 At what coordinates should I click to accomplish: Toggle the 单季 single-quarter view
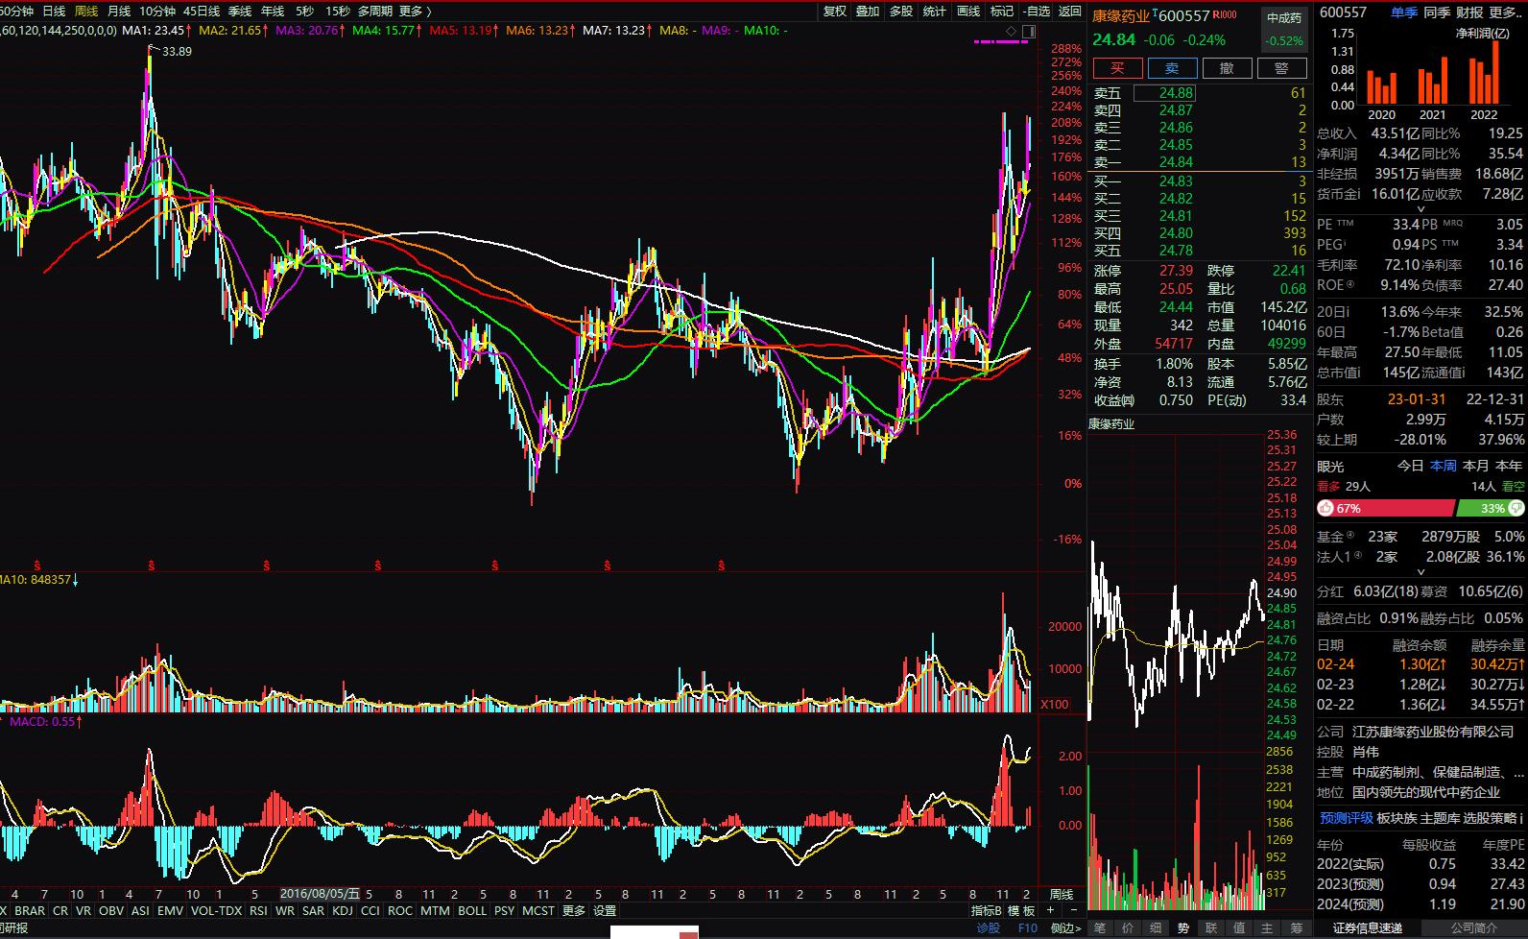tap(1404, 12)
